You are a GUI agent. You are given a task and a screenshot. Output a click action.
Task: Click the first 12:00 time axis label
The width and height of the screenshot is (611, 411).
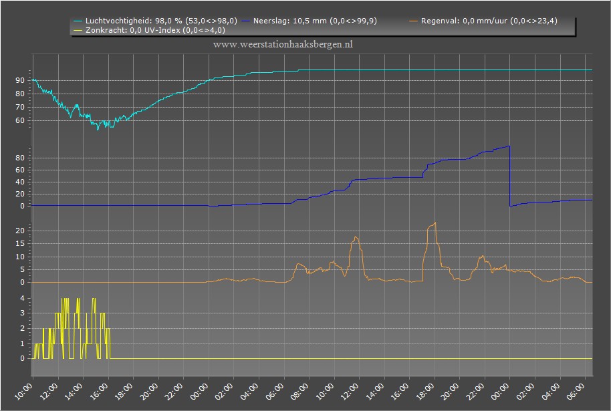(x=49, y=391)
